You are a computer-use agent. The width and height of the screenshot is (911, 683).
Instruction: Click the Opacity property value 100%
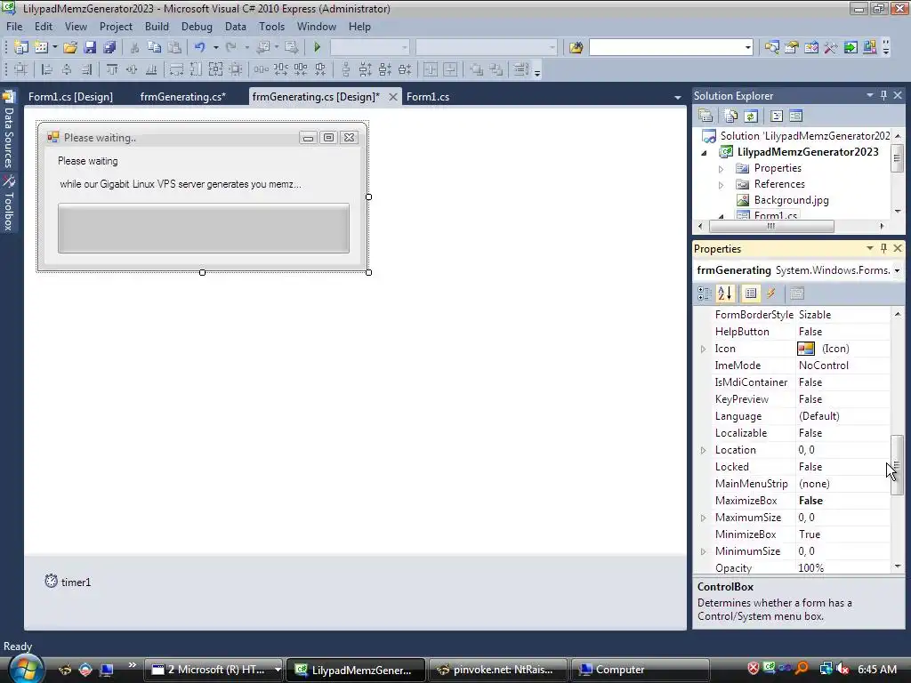point(843,568)
